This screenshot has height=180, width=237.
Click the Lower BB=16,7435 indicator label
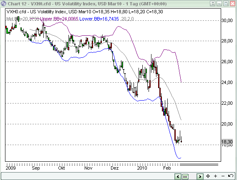(x=99, y=19)
